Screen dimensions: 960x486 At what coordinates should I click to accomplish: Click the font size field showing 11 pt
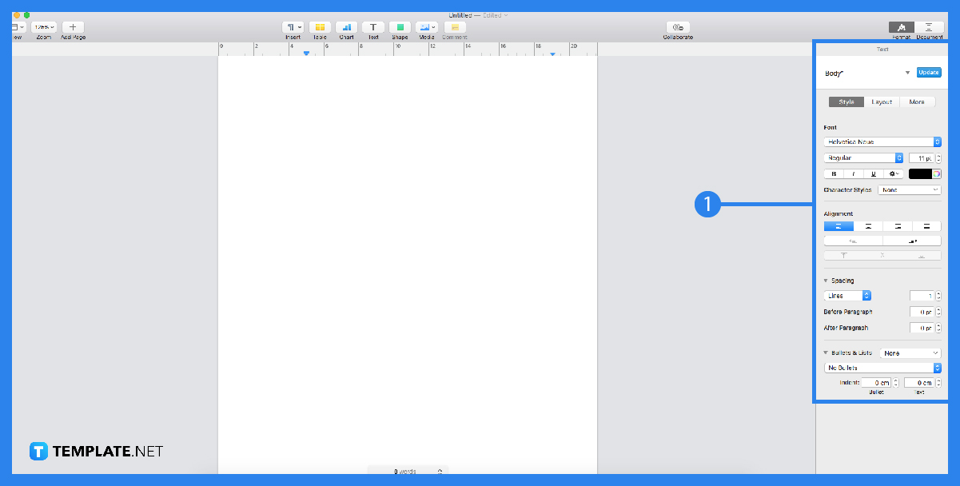(923, 157)
